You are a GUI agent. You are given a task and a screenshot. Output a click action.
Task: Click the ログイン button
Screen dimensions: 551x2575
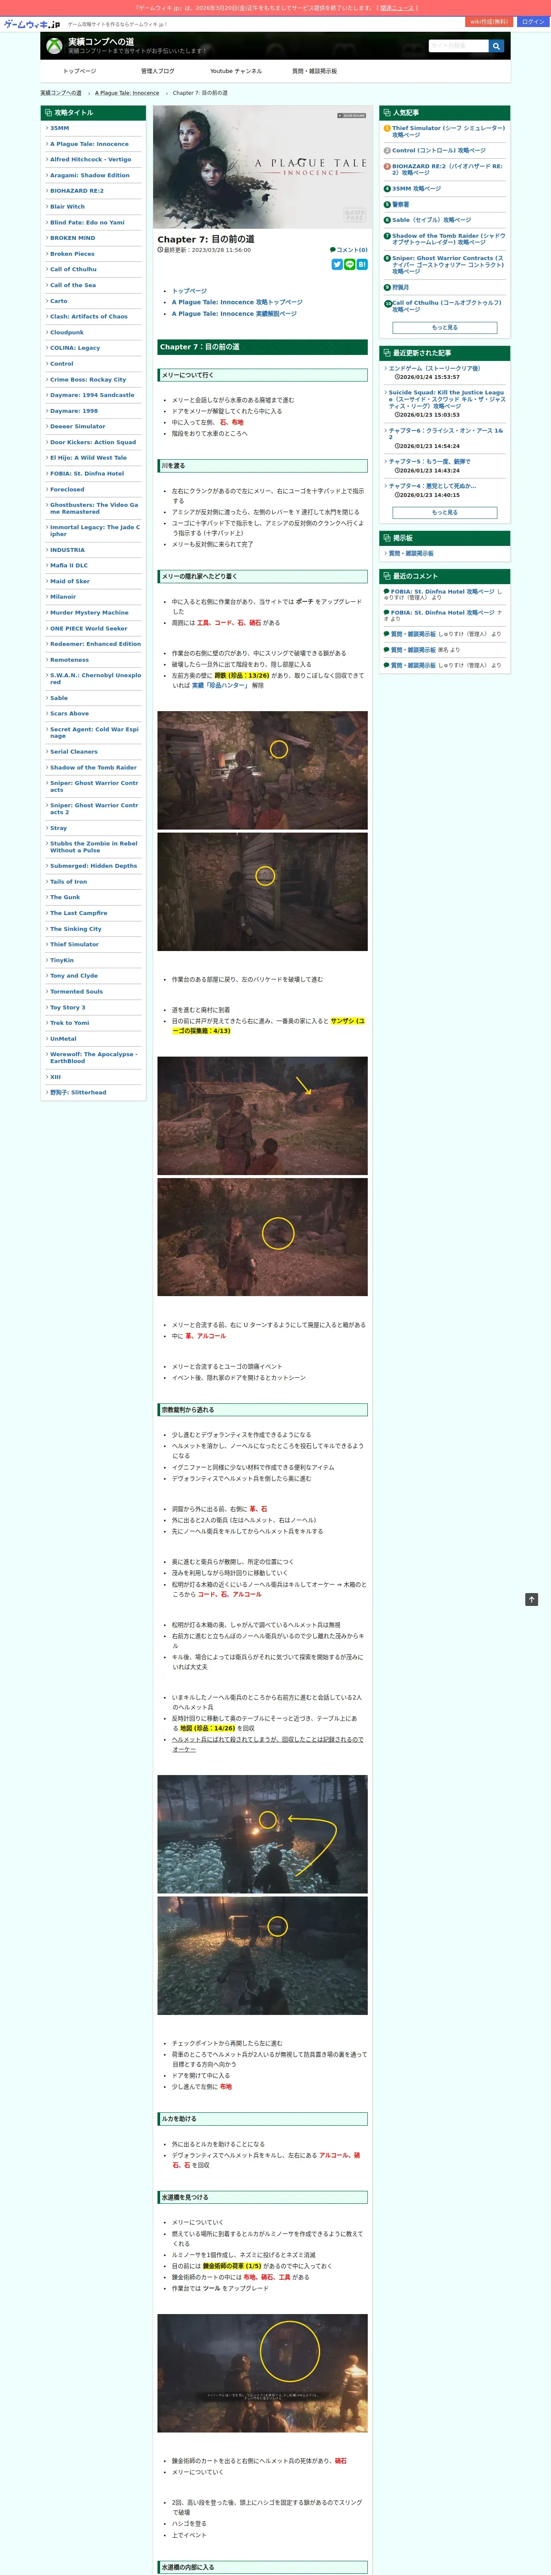click(533, 22)
